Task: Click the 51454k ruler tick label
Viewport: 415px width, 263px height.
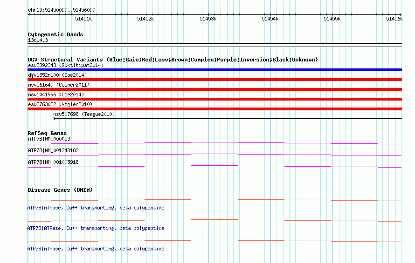Action: coord(270,19)
